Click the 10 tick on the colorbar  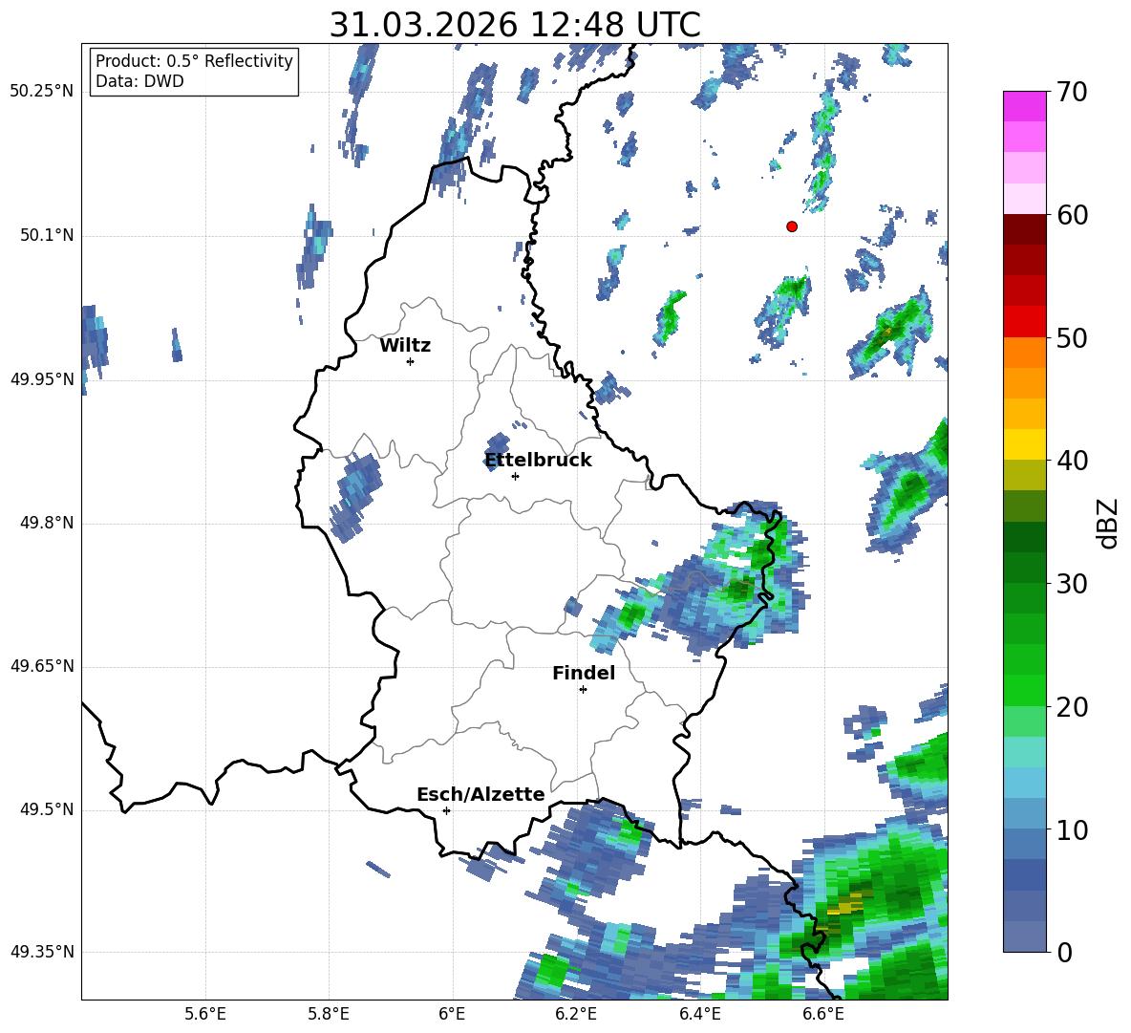coord(1071,829)
